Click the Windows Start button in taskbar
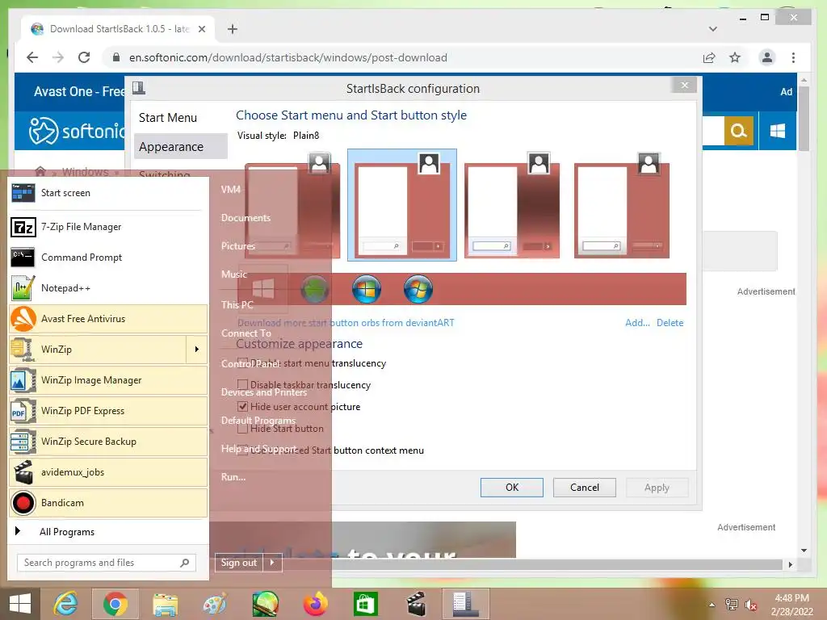827x620 pixels. 20,604
